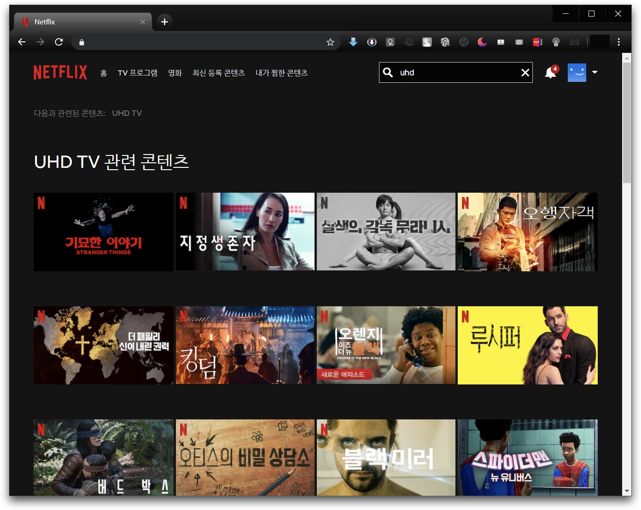
Task: Bookmark this page with the star icon
Action: pyautogui.click(x=330, y=42)
